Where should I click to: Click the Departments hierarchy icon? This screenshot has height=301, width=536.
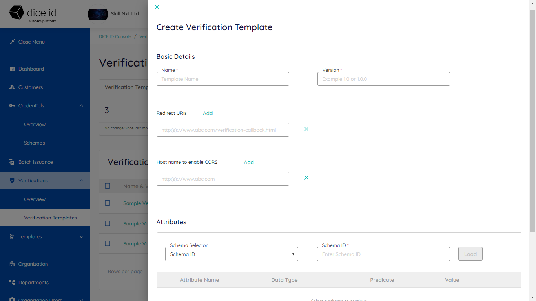pos(12,283)
